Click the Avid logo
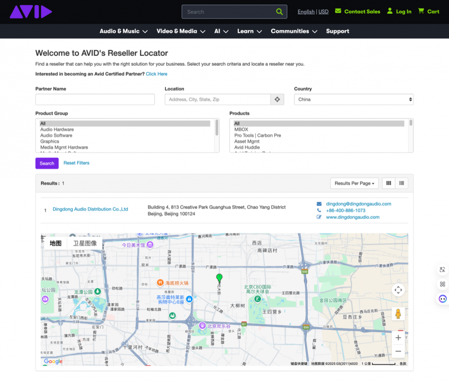The width and height of the screenshot is (449, 382). point(31,12)
